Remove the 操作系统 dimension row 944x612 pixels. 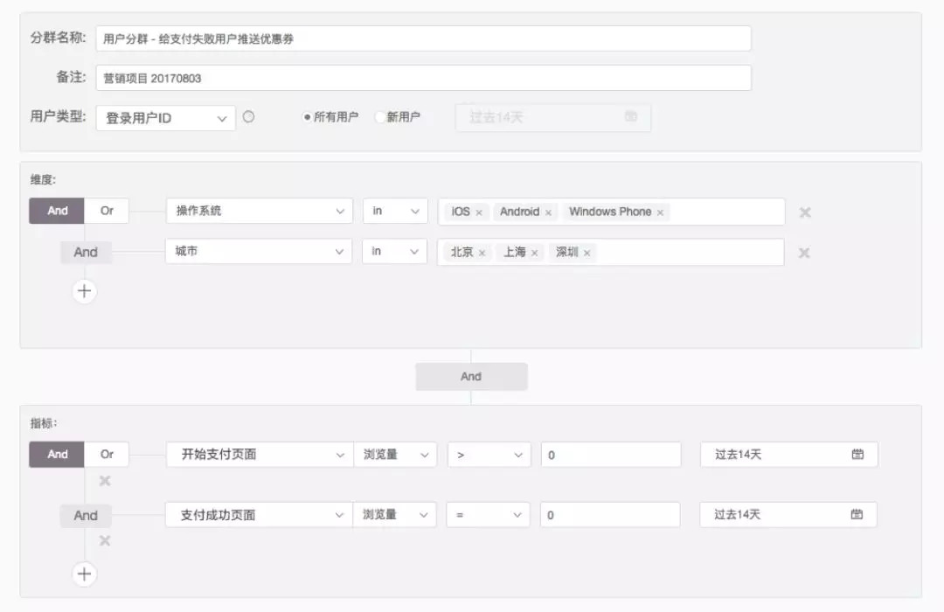pos(803,211)
